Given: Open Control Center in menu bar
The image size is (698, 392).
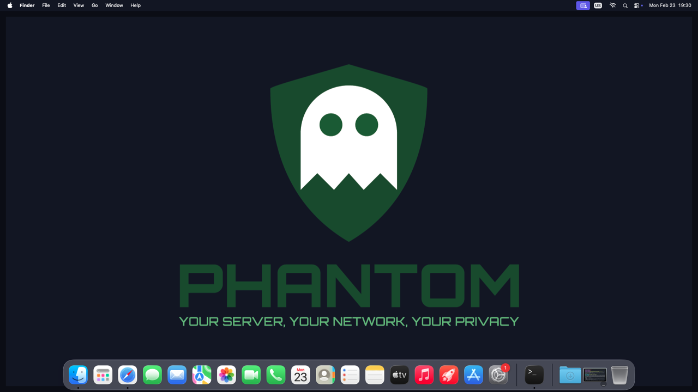Looking at the screenshot, I should (x=637, y=5).
